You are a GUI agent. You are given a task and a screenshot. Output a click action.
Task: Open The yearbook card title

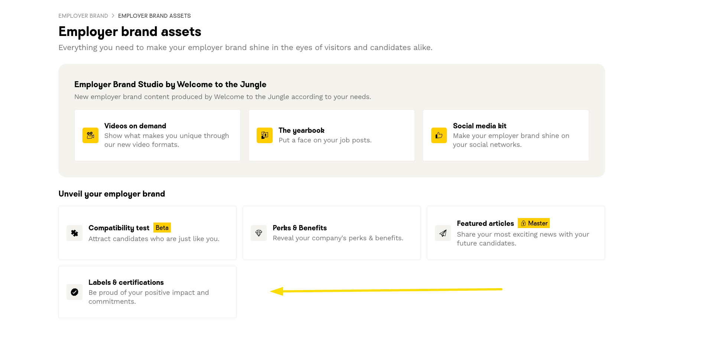coord(301,131)
